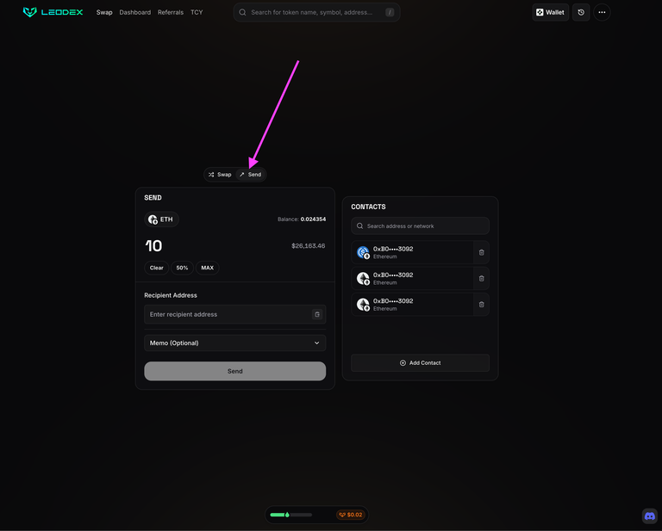
Task: Click the $0.02 price badge
Action: [x=351, y=515]
